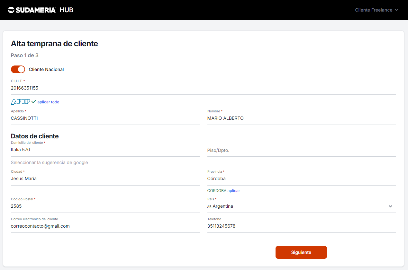This screenshot has width=408, height=270.
Task: Edit the Ciudad field
Action: [105, 179]
